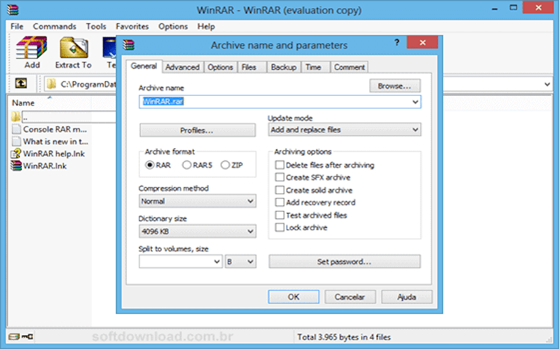The image size is (559, 349).
Task: Select the WinRAR.lnk file name
Action: click(45, 166)
